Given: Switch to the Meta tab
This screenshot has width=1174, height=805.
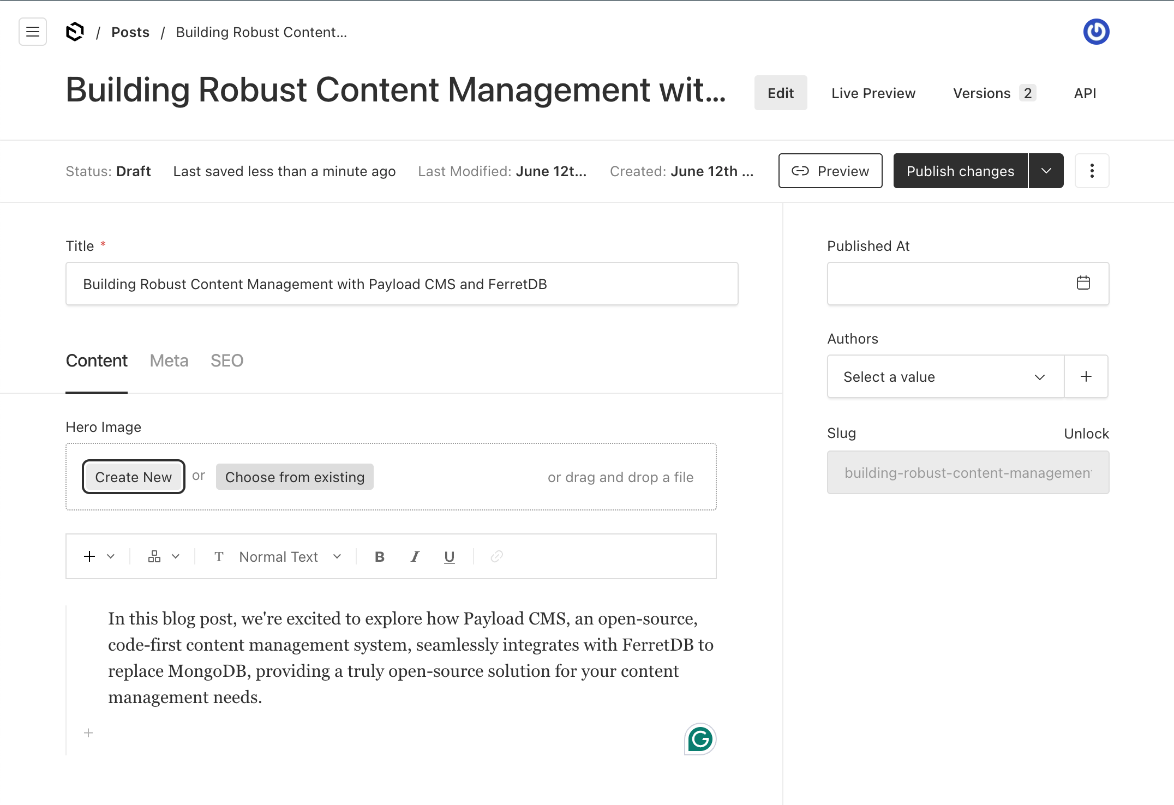Looking at the screenshot, I should point(169,361).
